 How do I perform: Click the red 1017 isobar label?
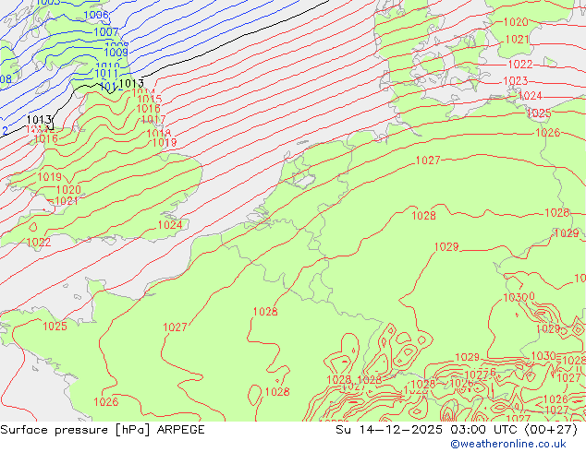coord(153,120)
